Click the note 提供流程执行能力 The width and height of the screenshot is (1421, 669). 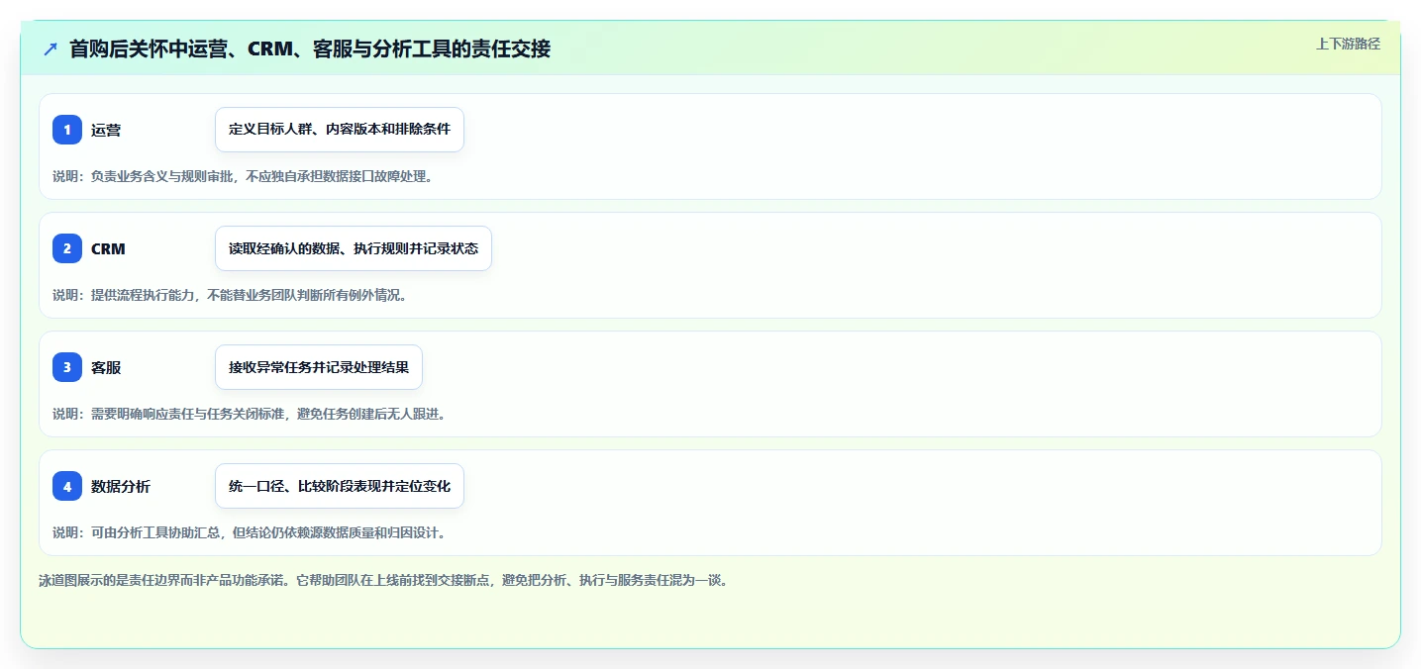tap(144, 295)
